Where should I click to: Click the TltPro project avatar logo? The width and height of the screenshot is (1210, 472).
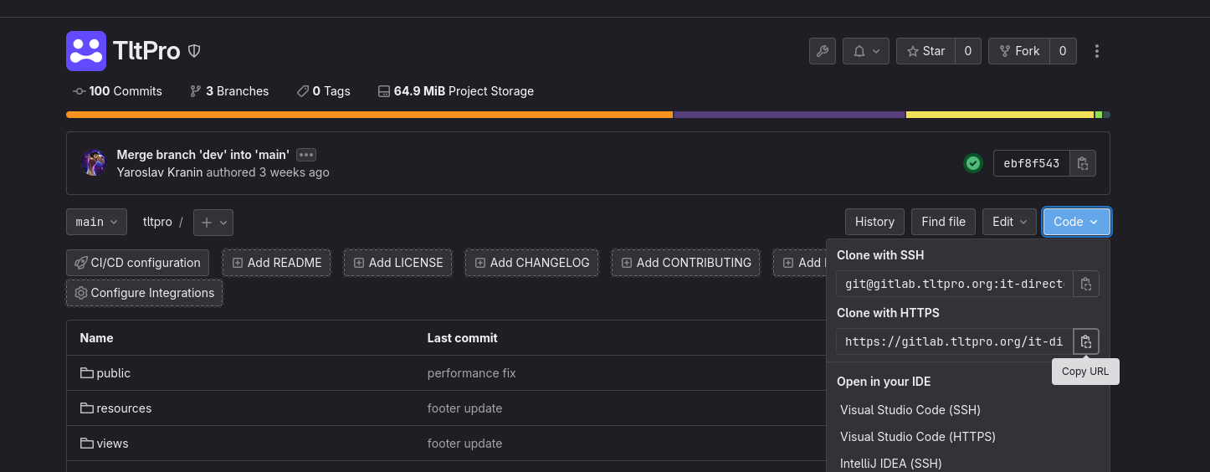point(86,51)
